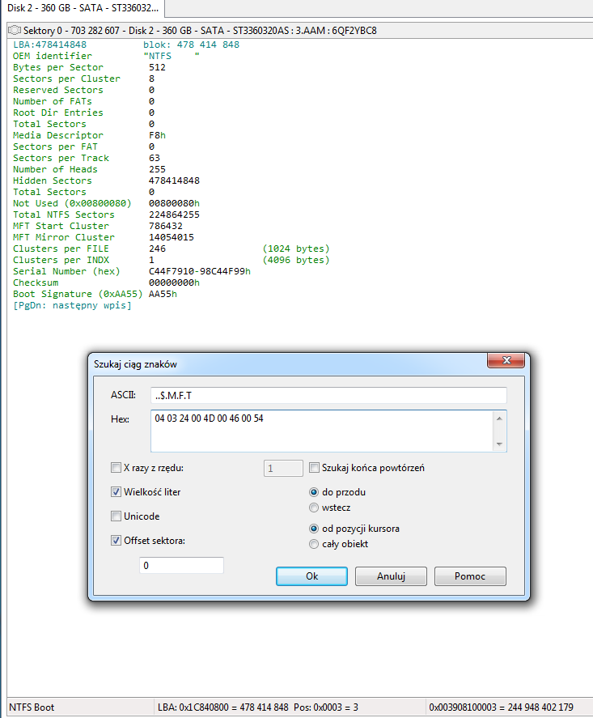Click Clusters per FILE value 246
The height and width of the screenshot is (718, 593).
(x=157, y=249)
